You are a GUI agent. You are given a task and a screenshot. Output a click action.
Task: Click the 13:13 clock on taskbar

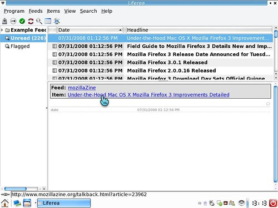click(259, 203)
